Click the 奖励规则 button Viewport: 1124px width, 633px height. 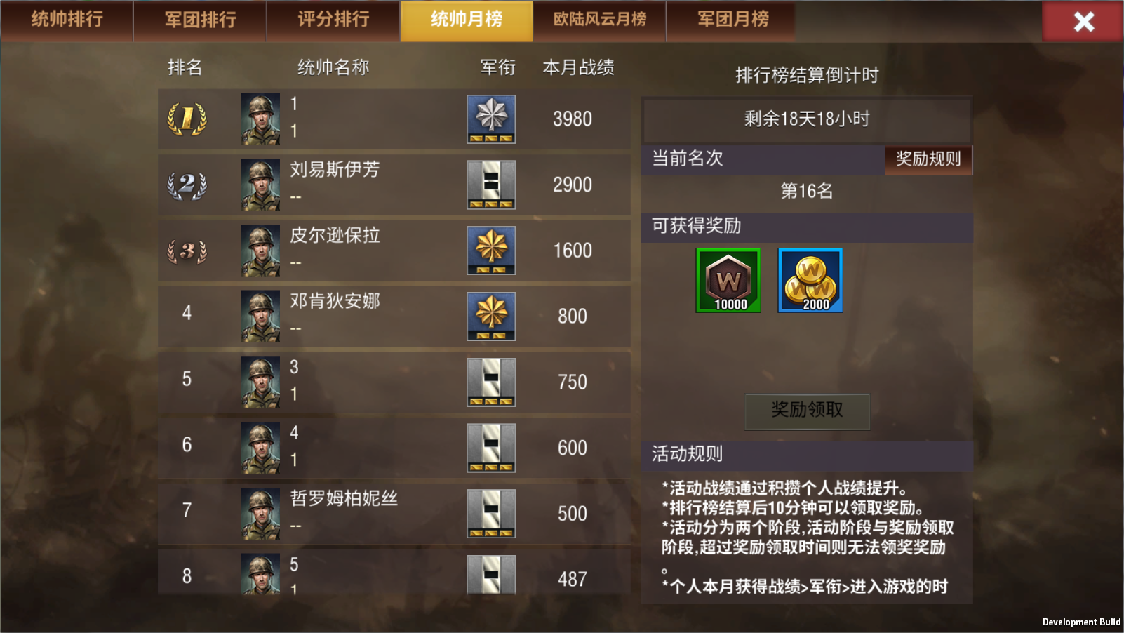click(x=928, y=159)
